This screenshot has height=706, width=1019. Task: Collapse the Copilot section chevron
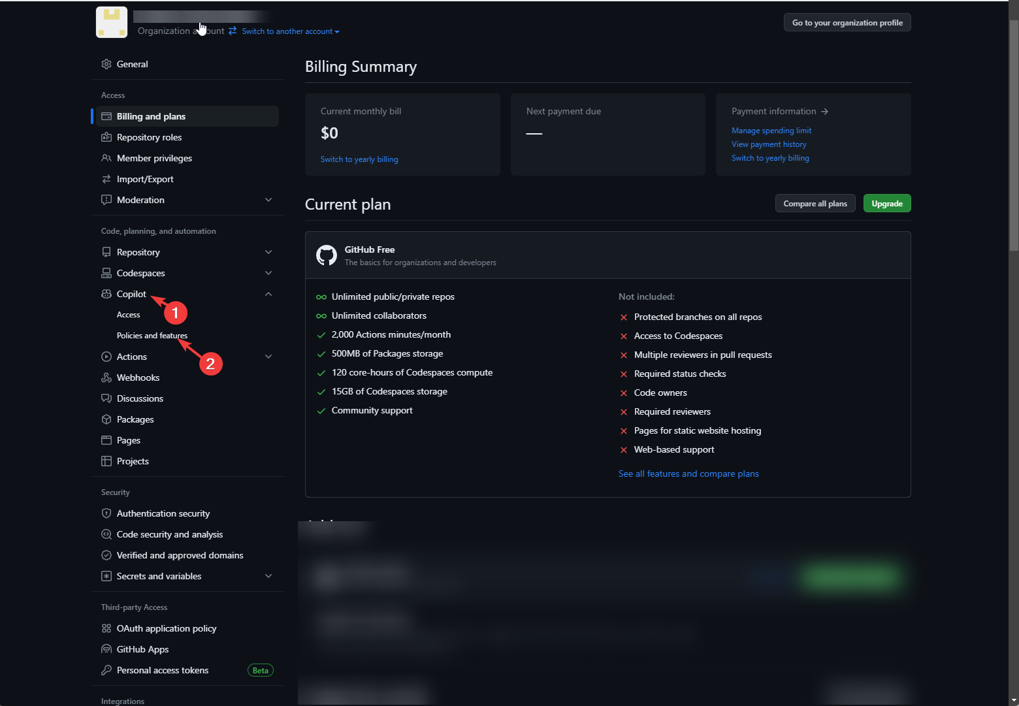pos(268,294)
